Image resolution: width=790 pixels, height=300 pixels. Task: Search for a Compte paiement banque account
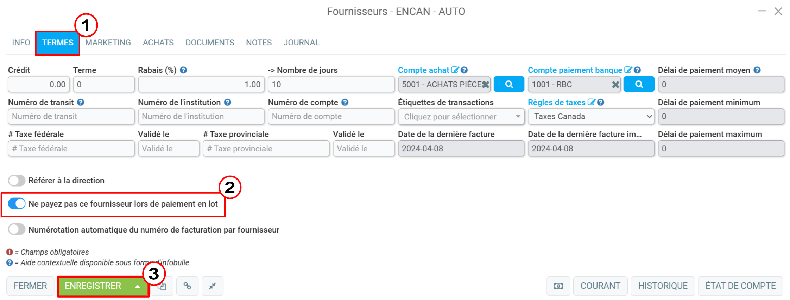pyautogui.click(x=639, y=84)
